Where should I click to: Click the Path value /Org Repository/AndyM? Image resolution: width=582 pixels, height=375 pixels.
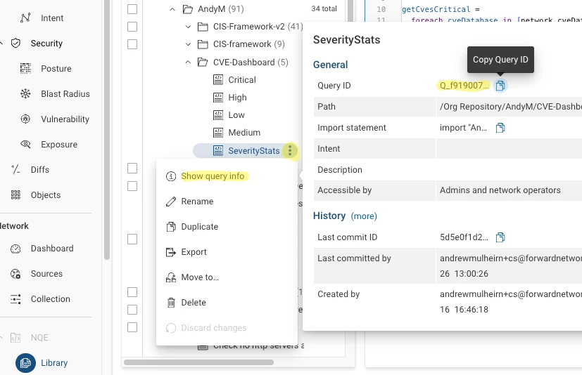(511, 107)
